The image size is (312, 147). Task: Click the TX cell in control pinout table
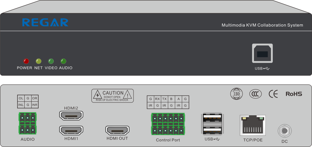tap(164, 99)
